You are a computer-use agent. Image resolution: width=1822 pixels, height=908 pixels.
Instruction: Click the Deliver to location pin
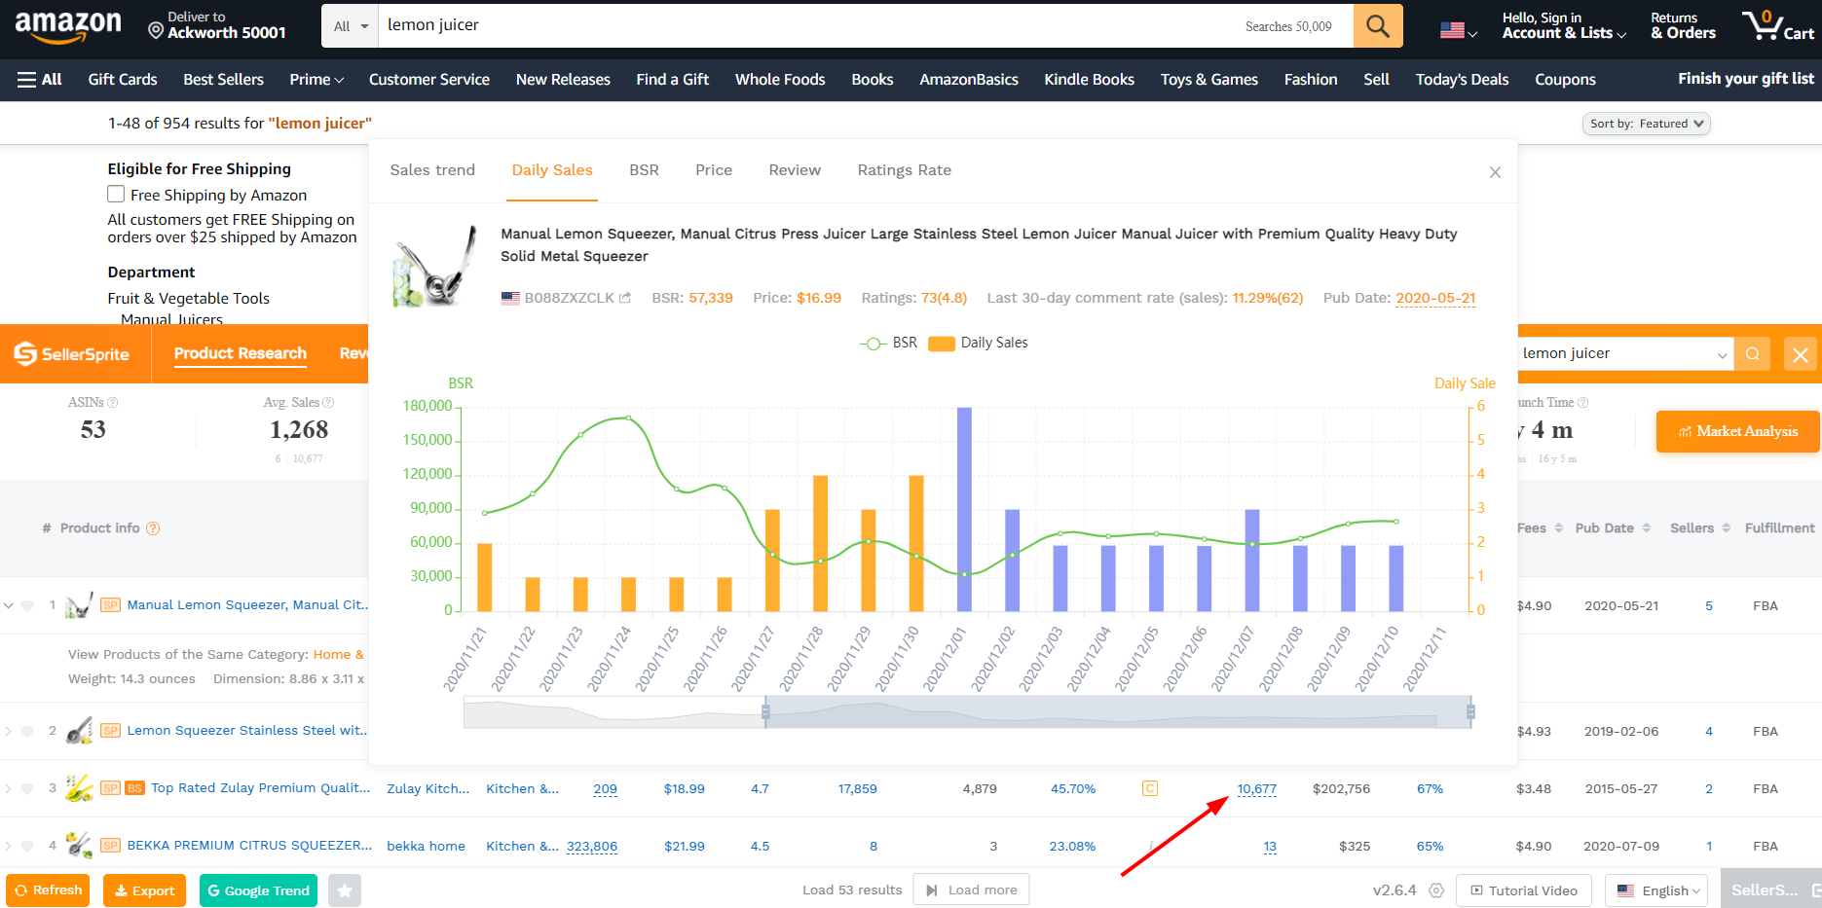point(155,31)
